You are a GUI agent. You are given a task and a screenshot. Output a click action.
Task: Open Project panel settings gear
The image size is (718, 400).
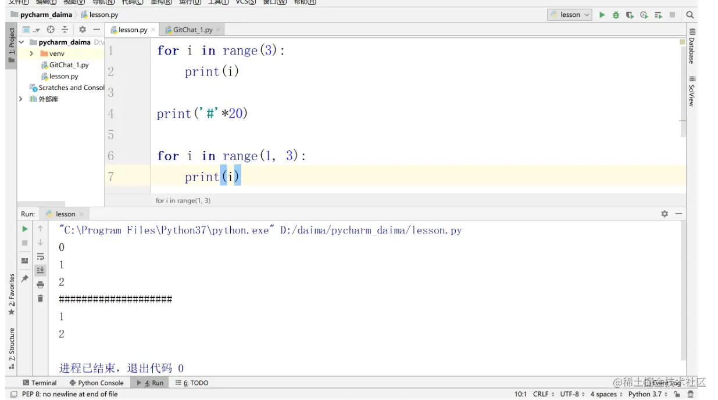82,30
